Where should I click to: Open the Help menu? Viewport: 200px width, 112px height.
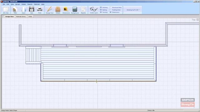43,4
